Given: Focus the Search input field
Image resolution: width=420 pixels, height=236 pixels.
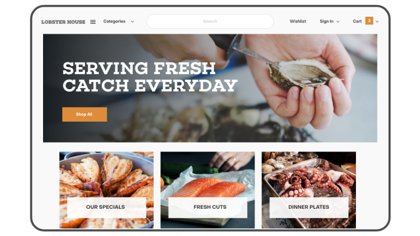Looking at the screenshot, I should (x=210, y=22).
